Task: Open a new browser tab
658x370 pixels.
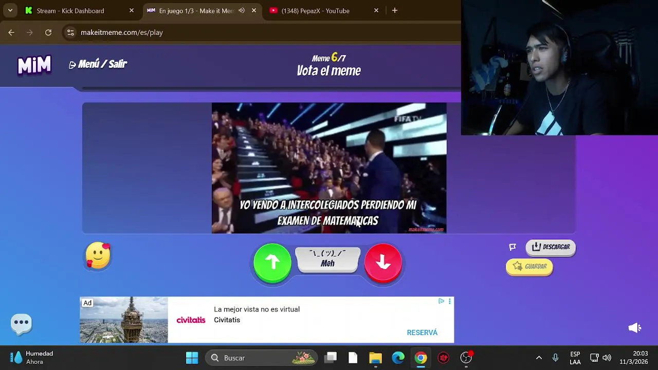Action: point(395,11)
